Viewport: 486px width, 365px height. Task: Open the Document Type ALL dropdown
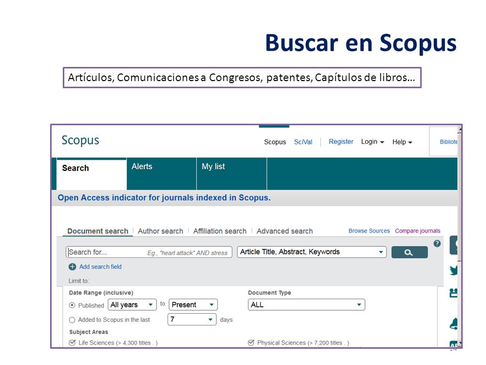click(x=307, y=305)
